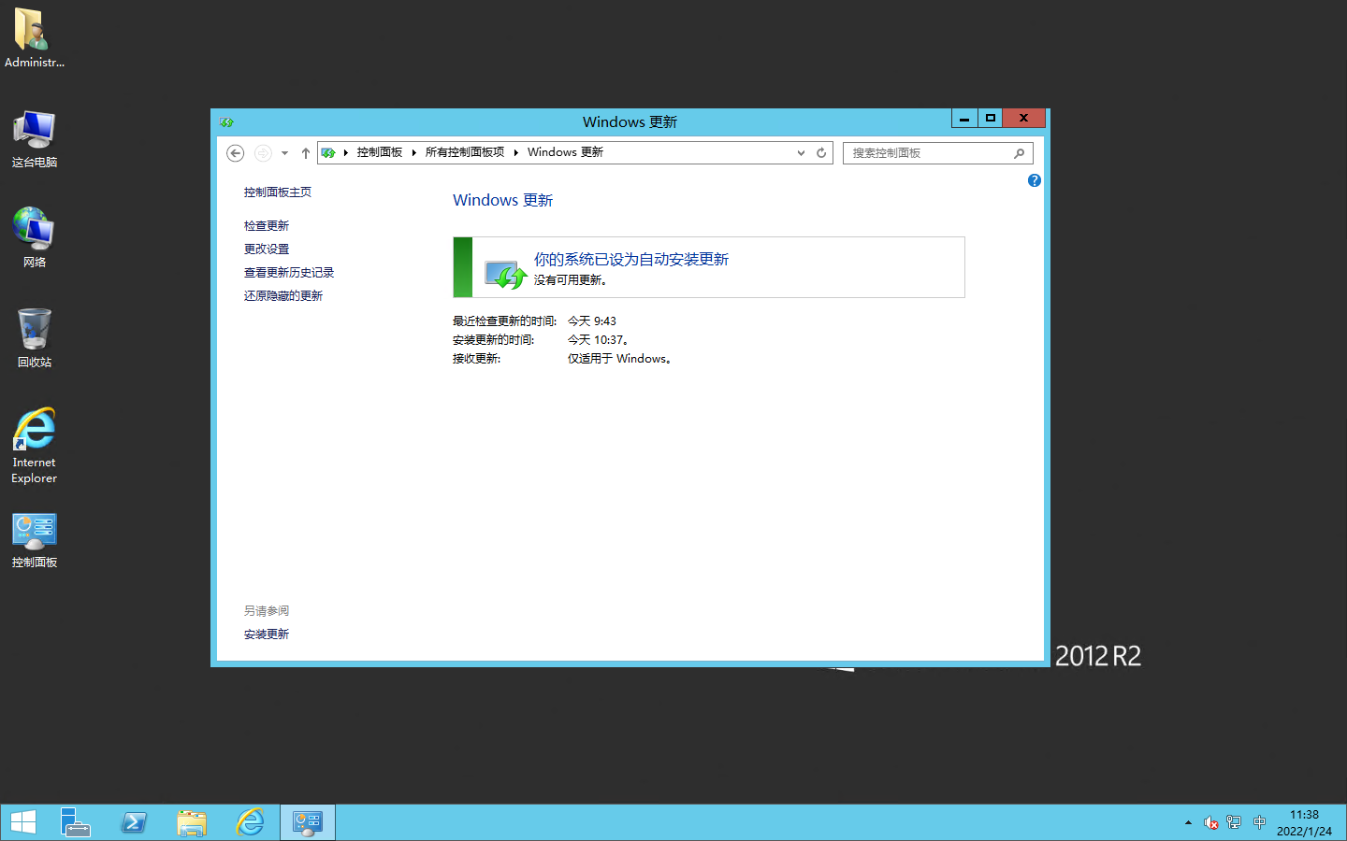This screenshot has height=841, width=1347.
Task: Expand the chevron after 所有控制面板项
Action: click(515, 152)
